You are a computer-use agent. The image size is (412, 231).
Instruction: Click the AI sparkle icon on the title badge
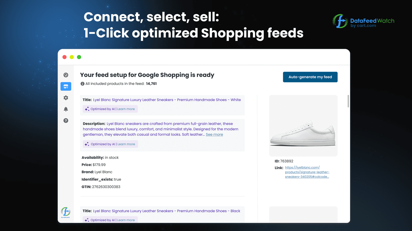87,109
